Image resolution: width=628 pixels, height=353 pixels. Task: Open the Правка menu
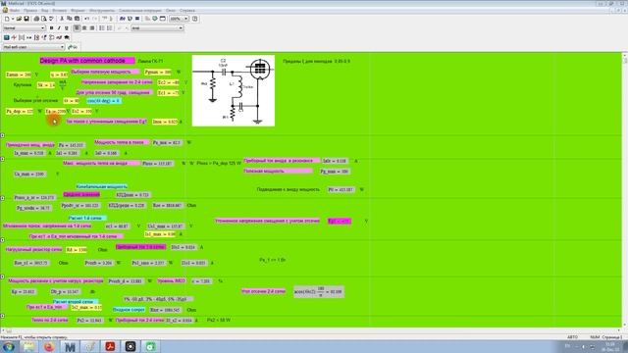click(x=30, y=11)
